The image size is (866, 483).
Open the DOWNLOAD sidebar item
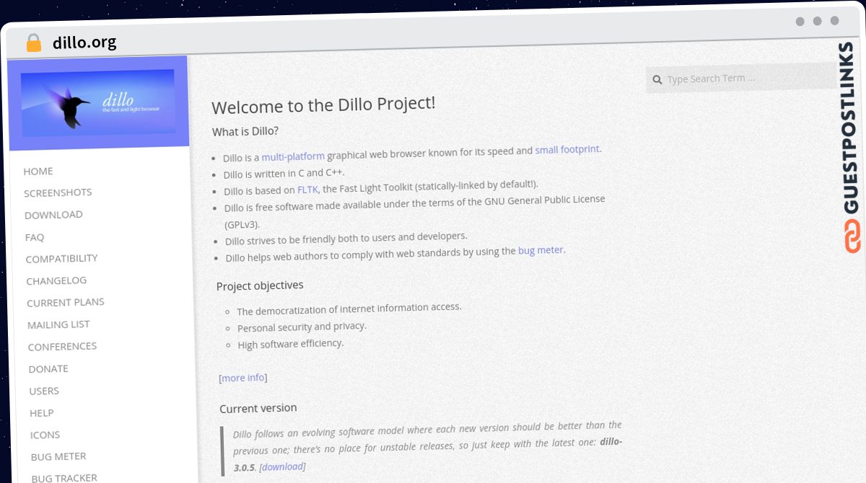pos(53,215)
